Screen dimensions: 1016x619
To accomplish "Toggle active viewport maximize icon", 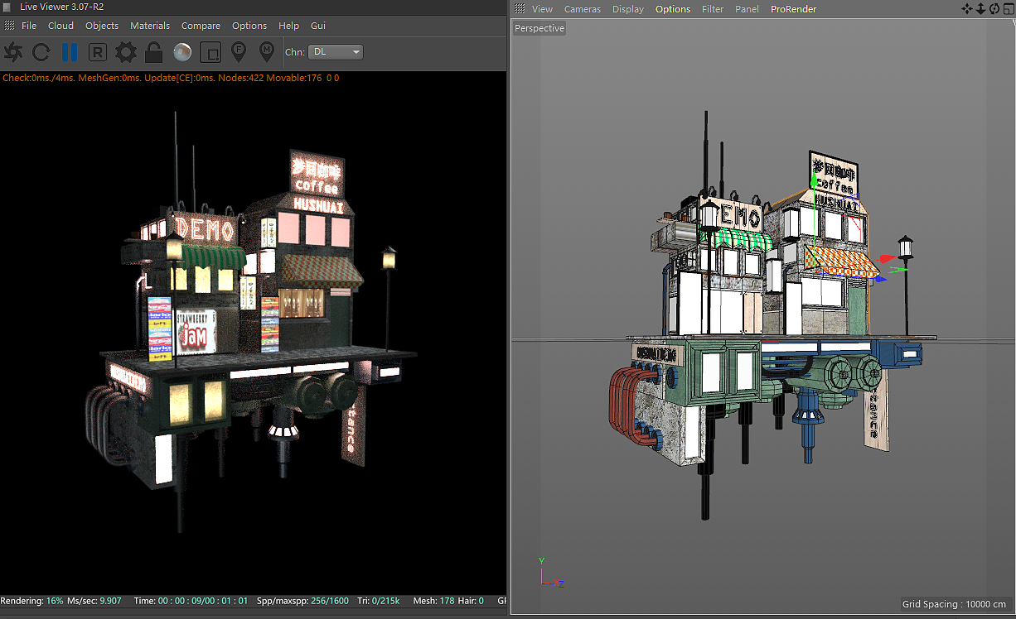I will 1008,9.
